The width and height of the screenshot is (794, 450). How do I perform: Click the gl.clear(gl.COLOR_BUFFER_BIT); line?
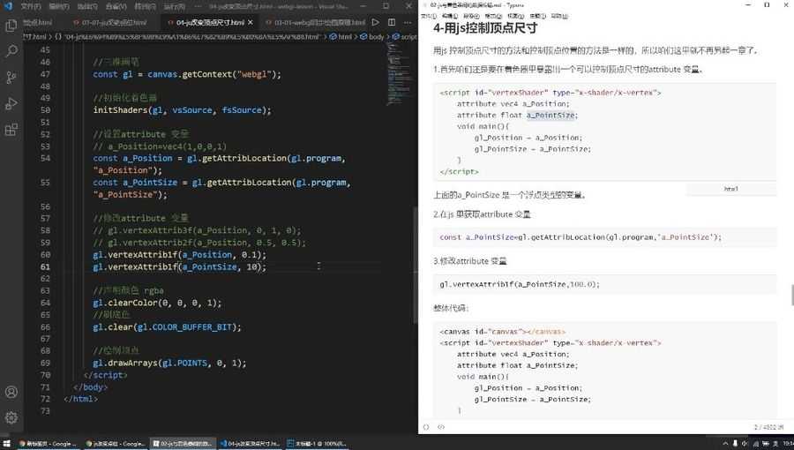(167, 327)
